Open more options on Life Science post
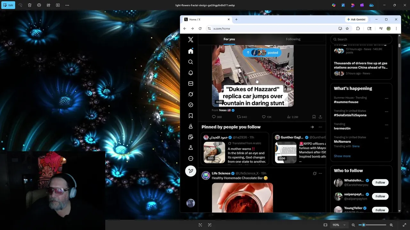Screen dimensions: 410x230 coord(320,173)
